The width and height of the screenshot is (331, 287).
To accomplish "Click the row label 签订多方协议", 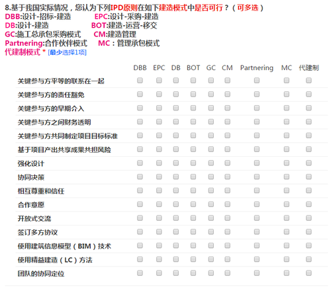I will tap(38, 232).
